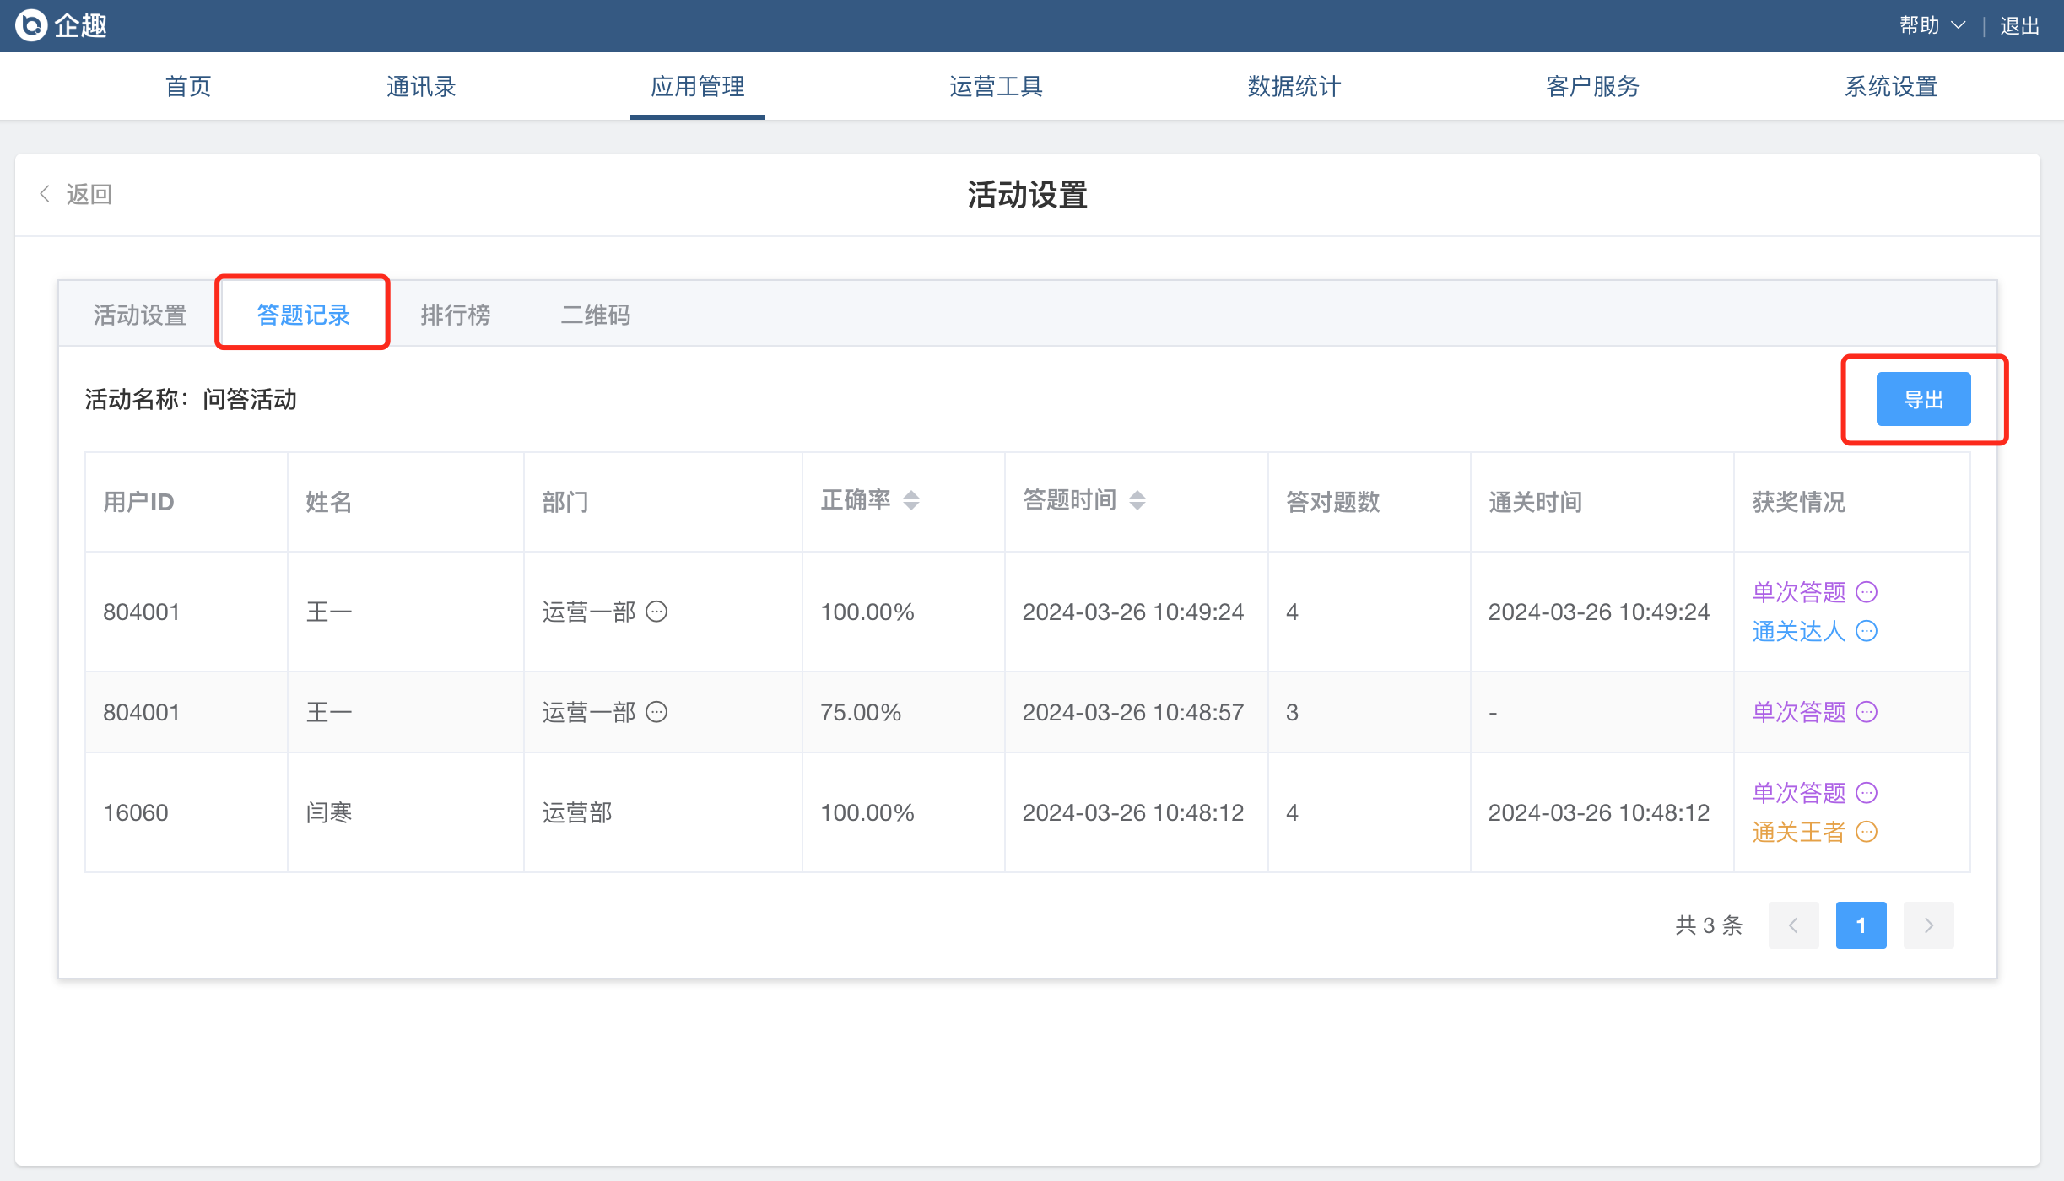Click the more icon beside second 运营一部

click(x=656, y=712)
